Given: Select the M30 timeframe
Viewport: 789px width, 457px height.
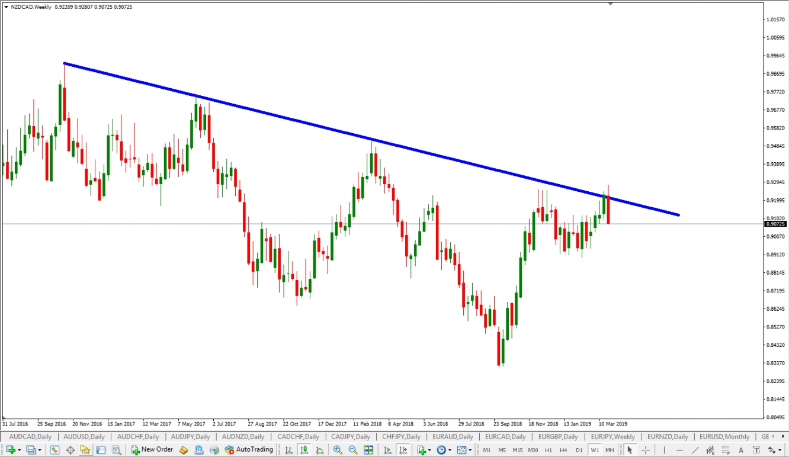Looking at the screenshot, I should tap(533, 450).
